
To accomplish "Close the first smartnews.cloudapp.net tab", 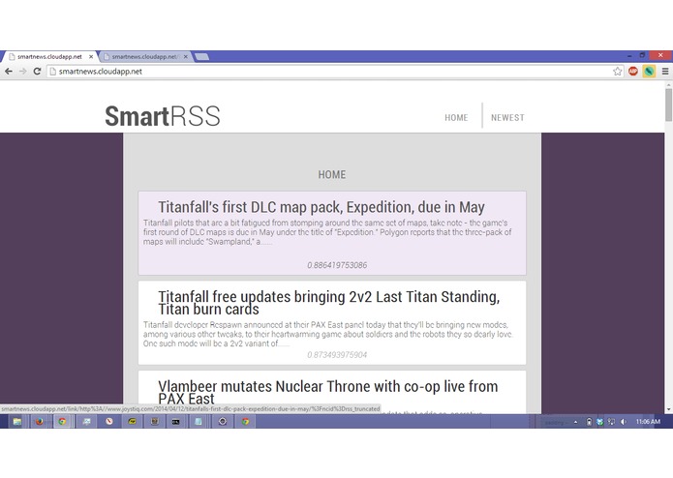I will click(91, 56).
